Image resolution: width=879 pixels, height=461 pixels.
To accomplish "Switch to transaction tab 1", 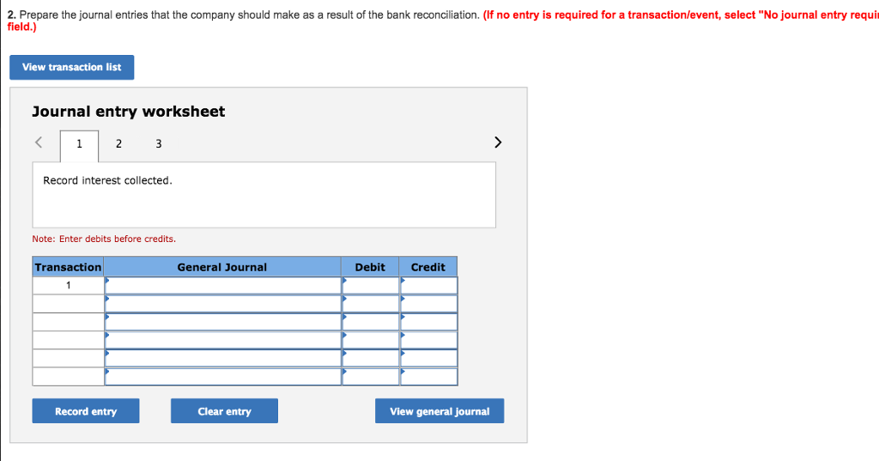I will [x=79, y=144].
